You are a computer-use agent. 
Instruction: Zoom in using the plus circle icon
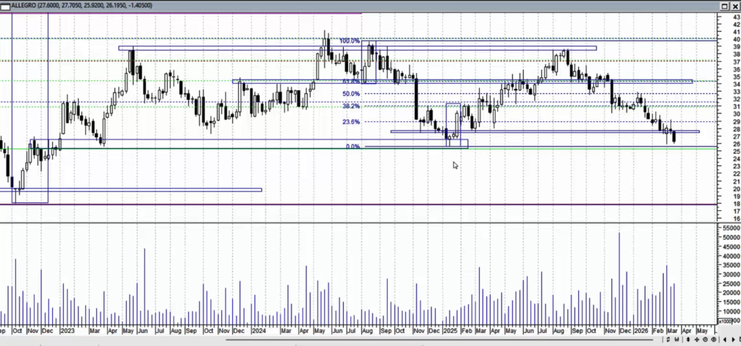click(714, 339)
